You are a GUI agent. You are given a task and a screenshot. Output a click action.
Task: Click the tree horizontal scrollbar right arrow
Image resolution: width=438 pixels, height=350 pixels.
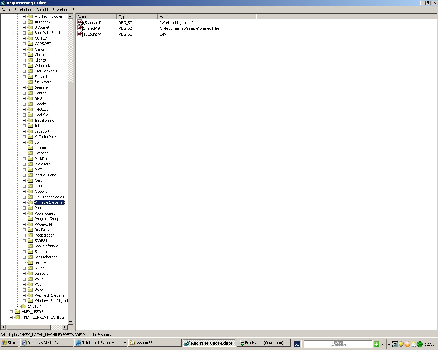65,327
